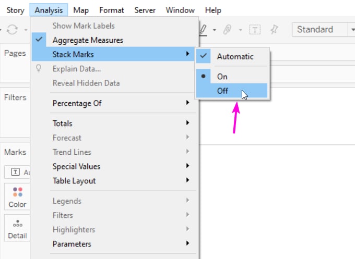Expand the Table Layout submenu

[114, 181]
